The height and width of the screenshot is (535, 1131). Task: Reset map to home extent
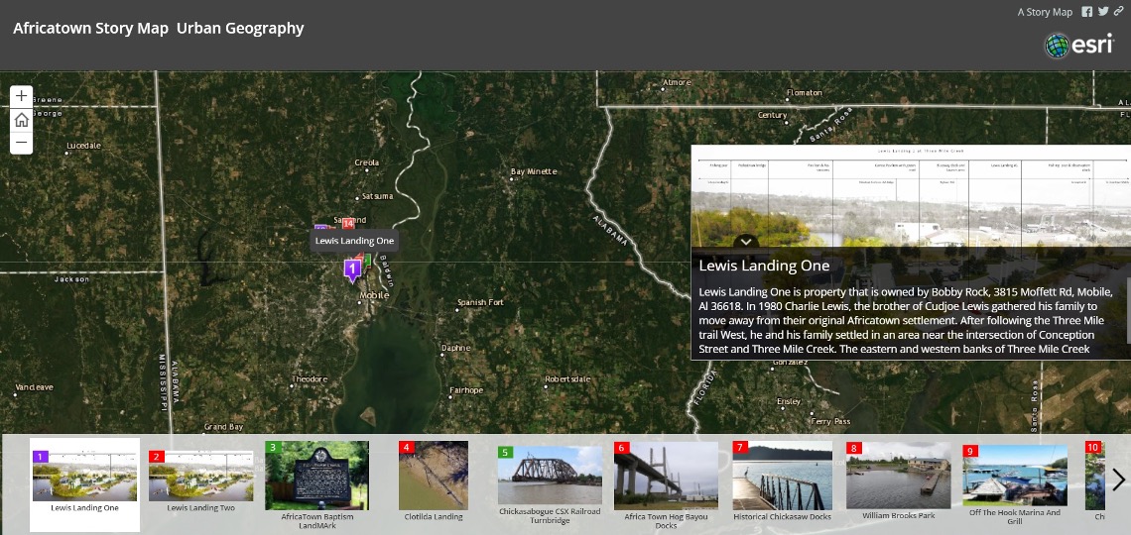pos(22,120)
